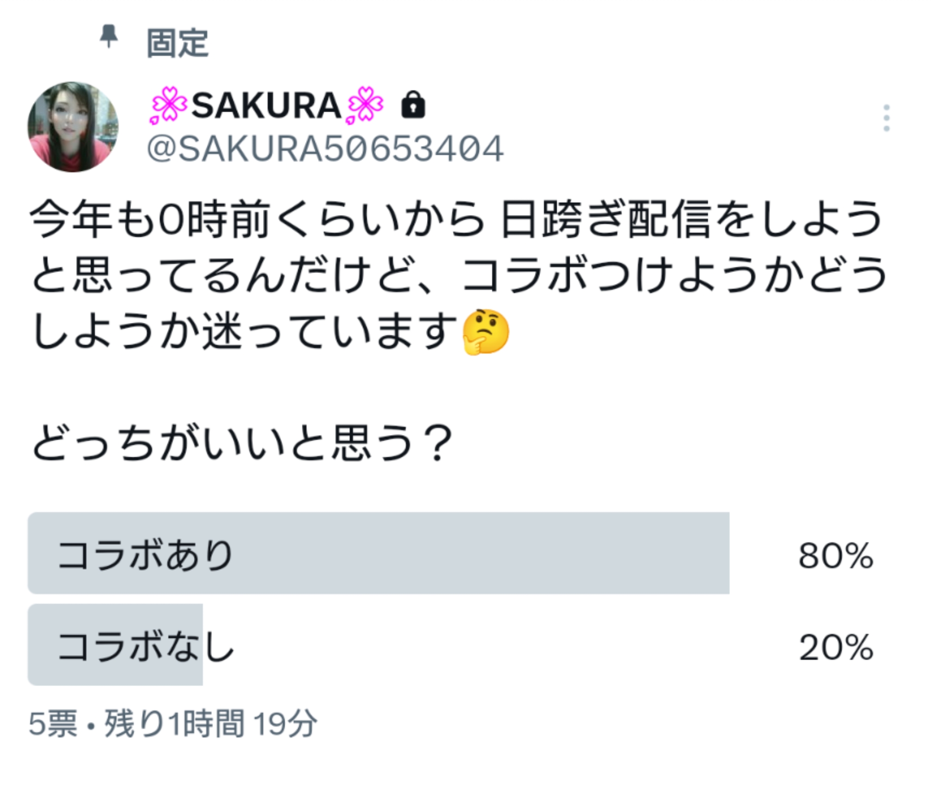Click the 残り1時間19分 remaining time
Screen dimensions: 932x796
[x=211, y=723]
